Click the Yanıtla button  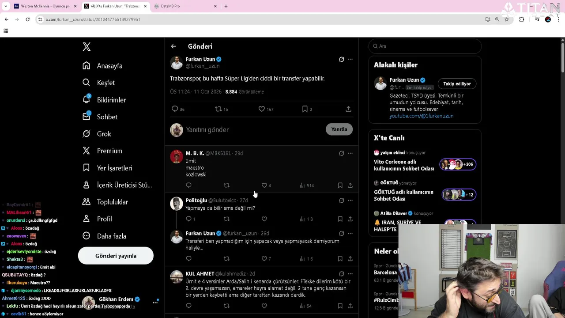tap(339, 129)
